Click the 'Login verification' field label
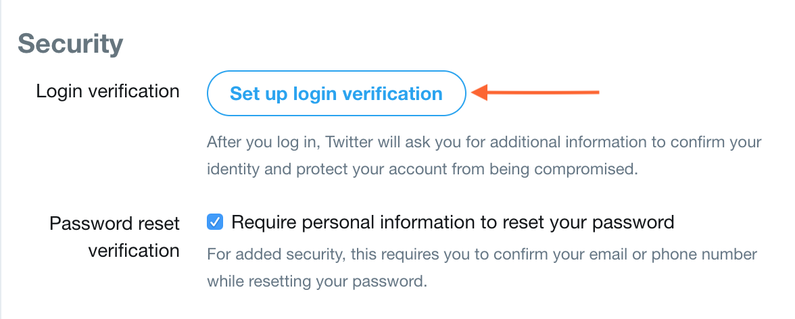Viewport: 795px width, 319px height. (107, 91)
